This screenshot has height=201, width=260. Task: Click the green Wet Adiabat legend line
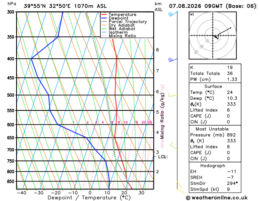tap(104, 29)
